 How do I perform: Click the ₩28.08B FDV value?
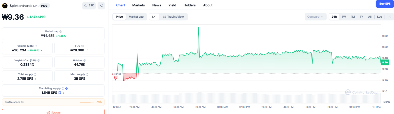coord(77,50)
